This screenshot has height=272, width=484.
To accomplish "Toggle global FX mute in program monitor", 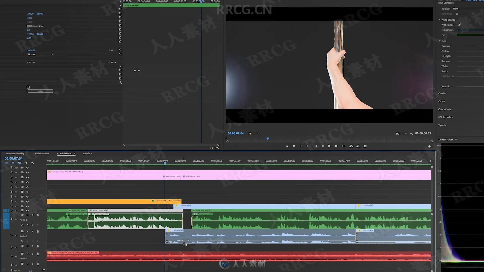I will 287,146.
